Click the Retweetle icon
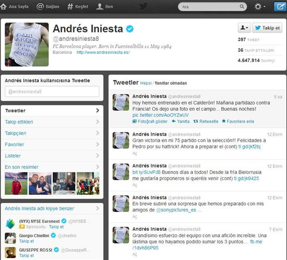This screenshot has height=260, width=287. click(x=196, y=121)
